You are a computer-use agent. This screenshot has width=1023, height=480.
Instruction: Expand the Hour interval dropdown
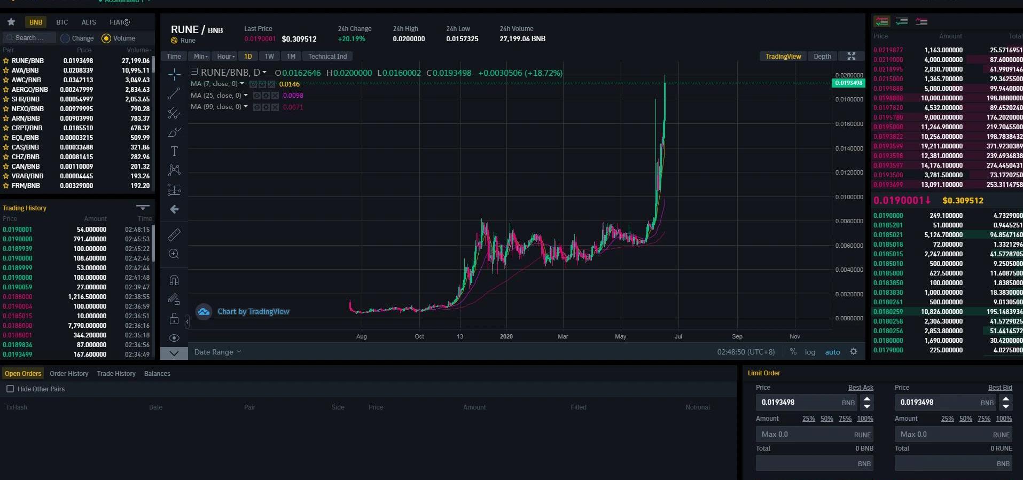click(x=225, y=56)
